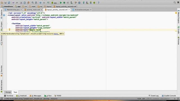Switch to Design view tab
This screenshot has width=180, height=101.
click(x=8, y=92)
